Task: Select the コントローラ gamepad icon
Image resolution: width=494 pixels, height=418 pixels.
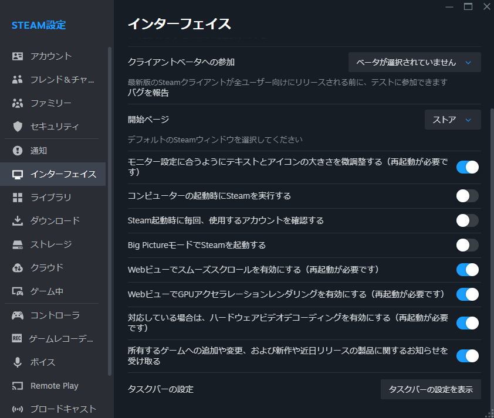Action: (x=18, y=315)
